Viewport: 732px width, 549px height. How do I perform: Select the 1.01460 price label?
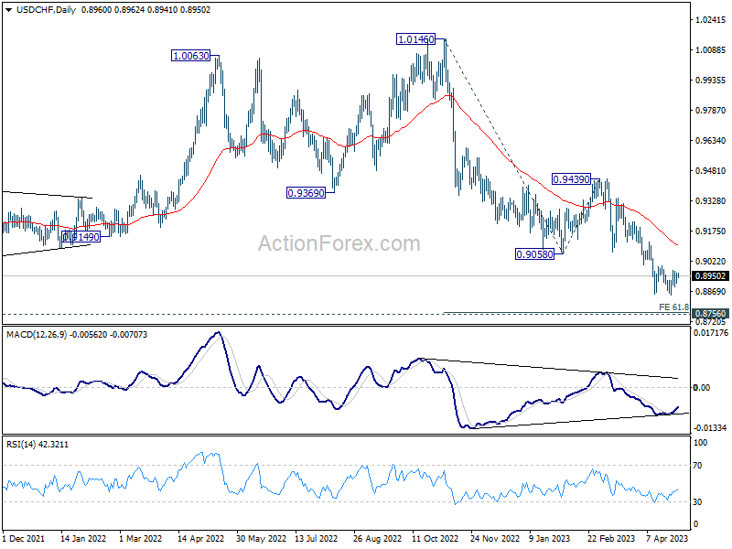415,39
